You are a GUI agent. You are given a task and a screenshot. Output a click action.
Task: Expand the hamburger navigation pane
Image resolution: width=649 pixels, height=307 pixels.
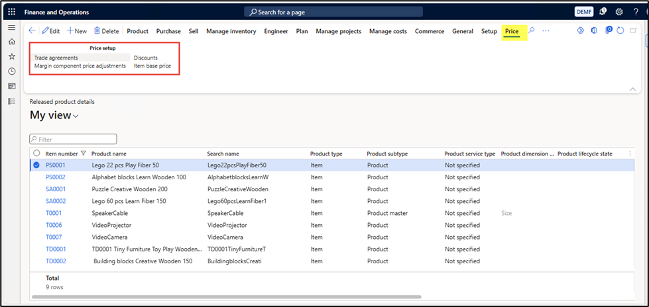pyautogui.click(x=11, y=28)
